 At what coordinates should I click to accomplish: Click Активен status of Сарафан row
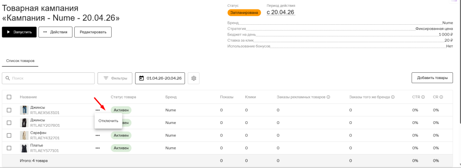pos(121,136)
